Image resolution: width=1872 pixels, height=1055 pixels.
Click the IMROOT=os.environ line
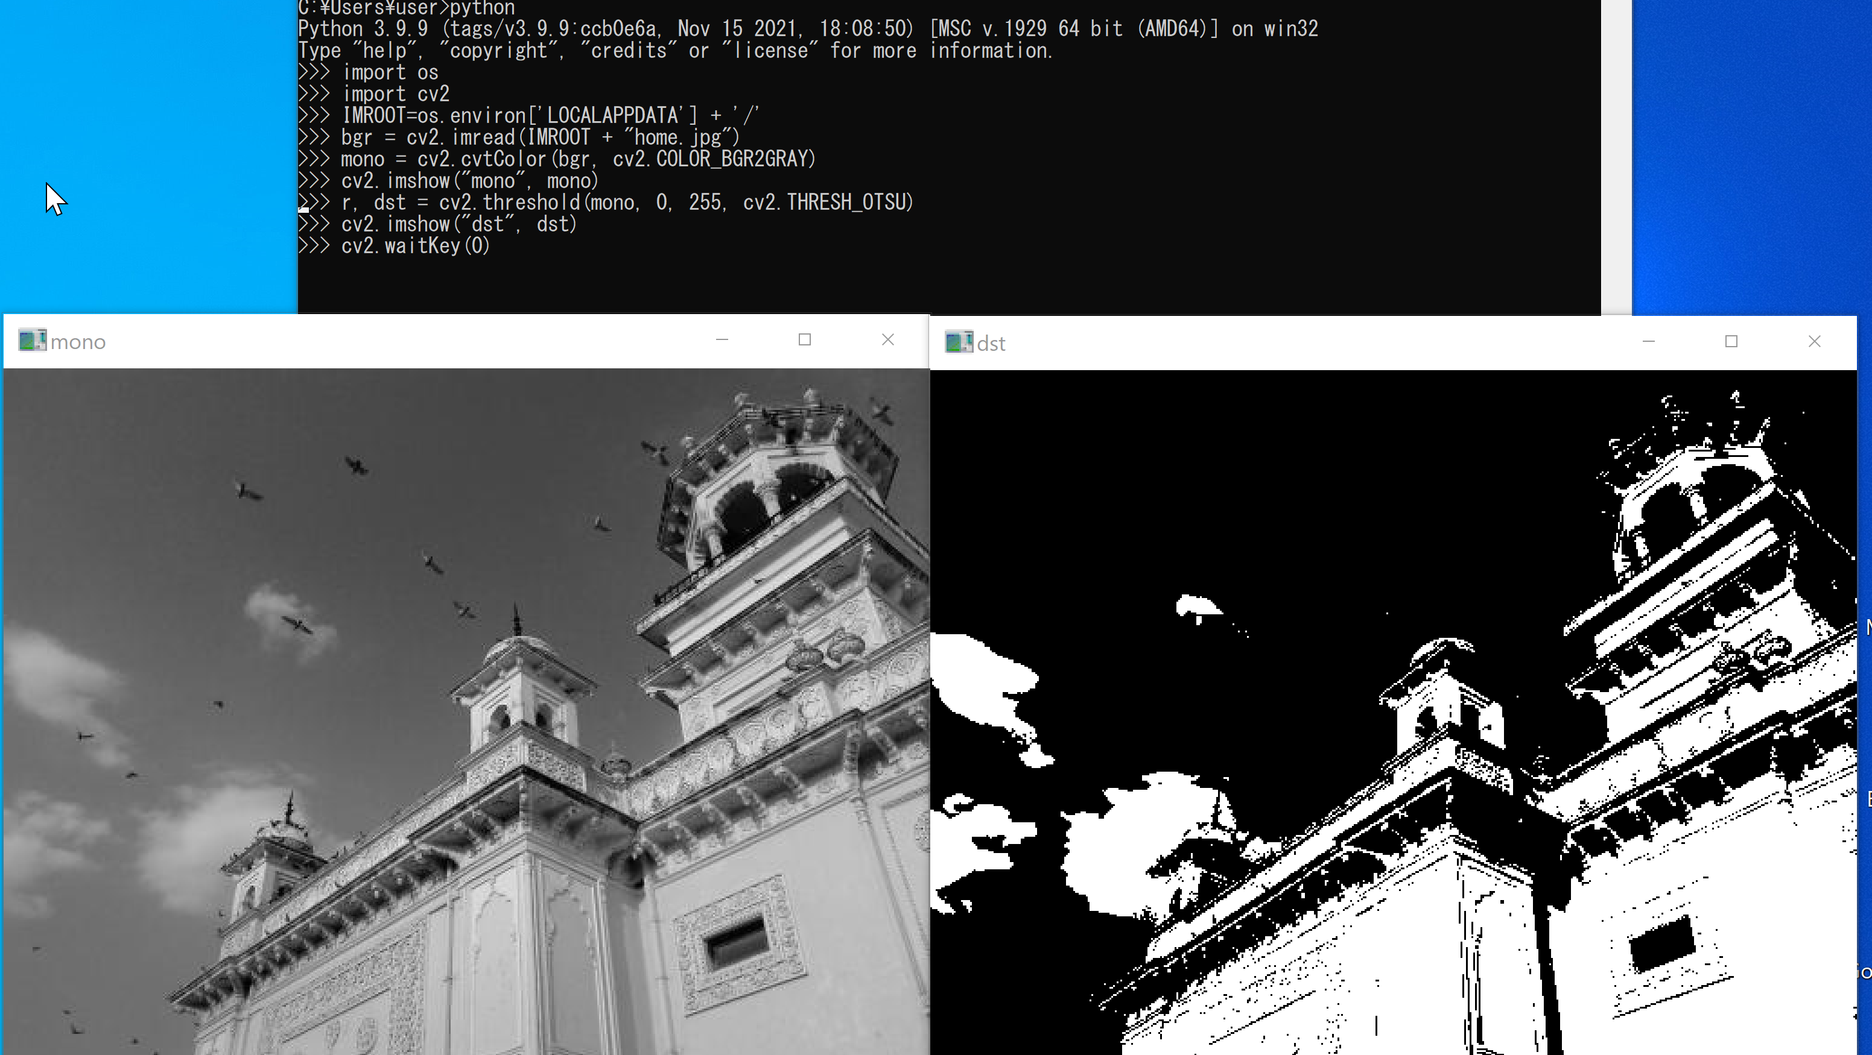click(529, 116)
